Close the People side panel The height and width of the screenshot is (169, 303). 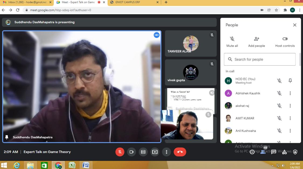(x=295, y=25)
